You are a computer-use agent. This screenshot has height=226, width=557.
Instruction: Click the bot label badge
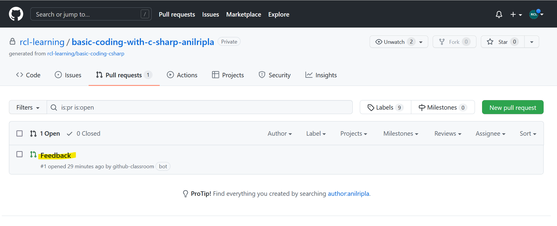[x=163, y=166]
